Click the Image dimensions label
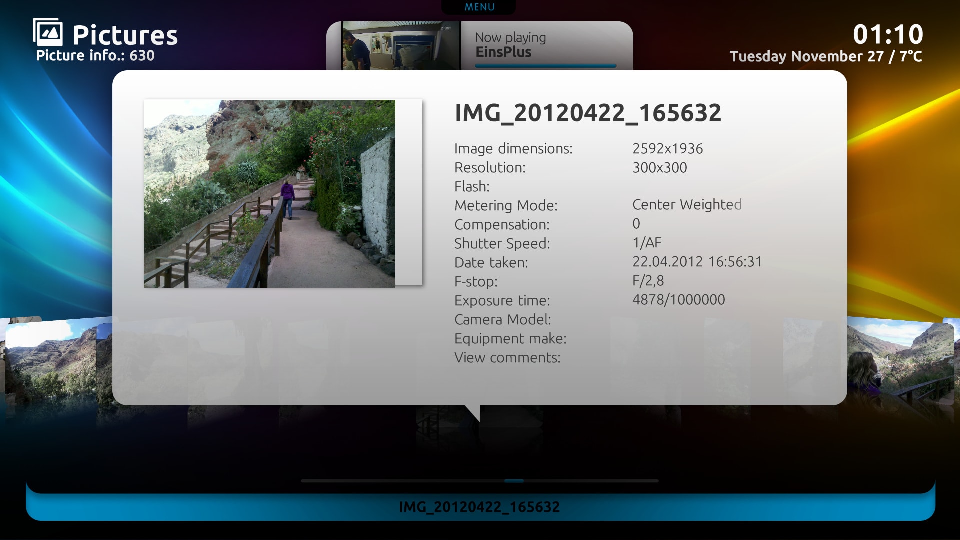 coord(513,149)
